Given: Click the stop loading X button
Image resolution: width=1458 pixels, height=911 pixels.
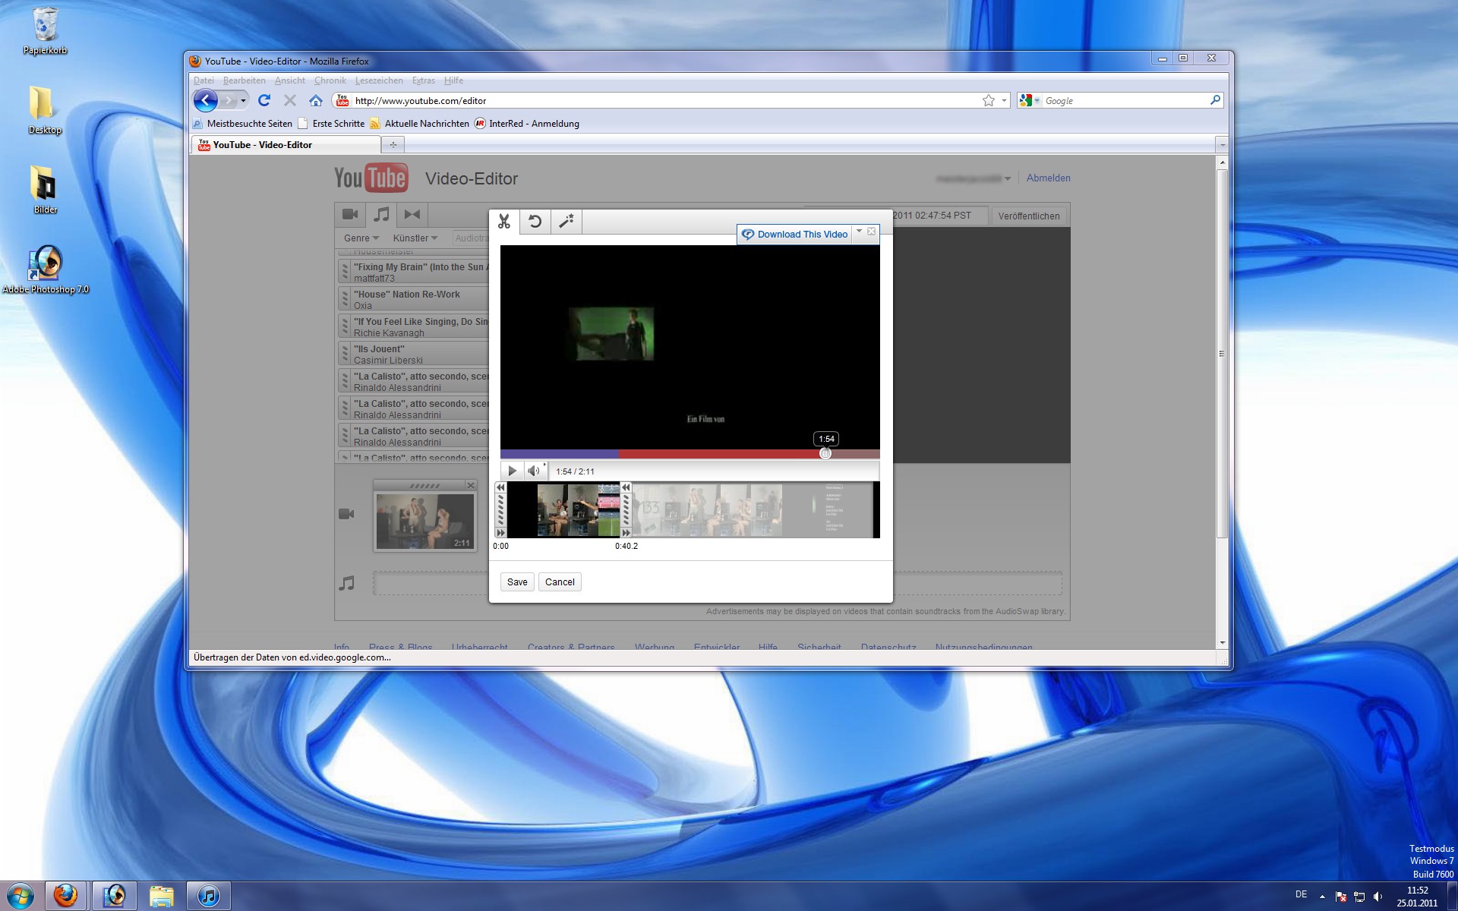Looking at the screenshot, I should click(x=290, y=100).
